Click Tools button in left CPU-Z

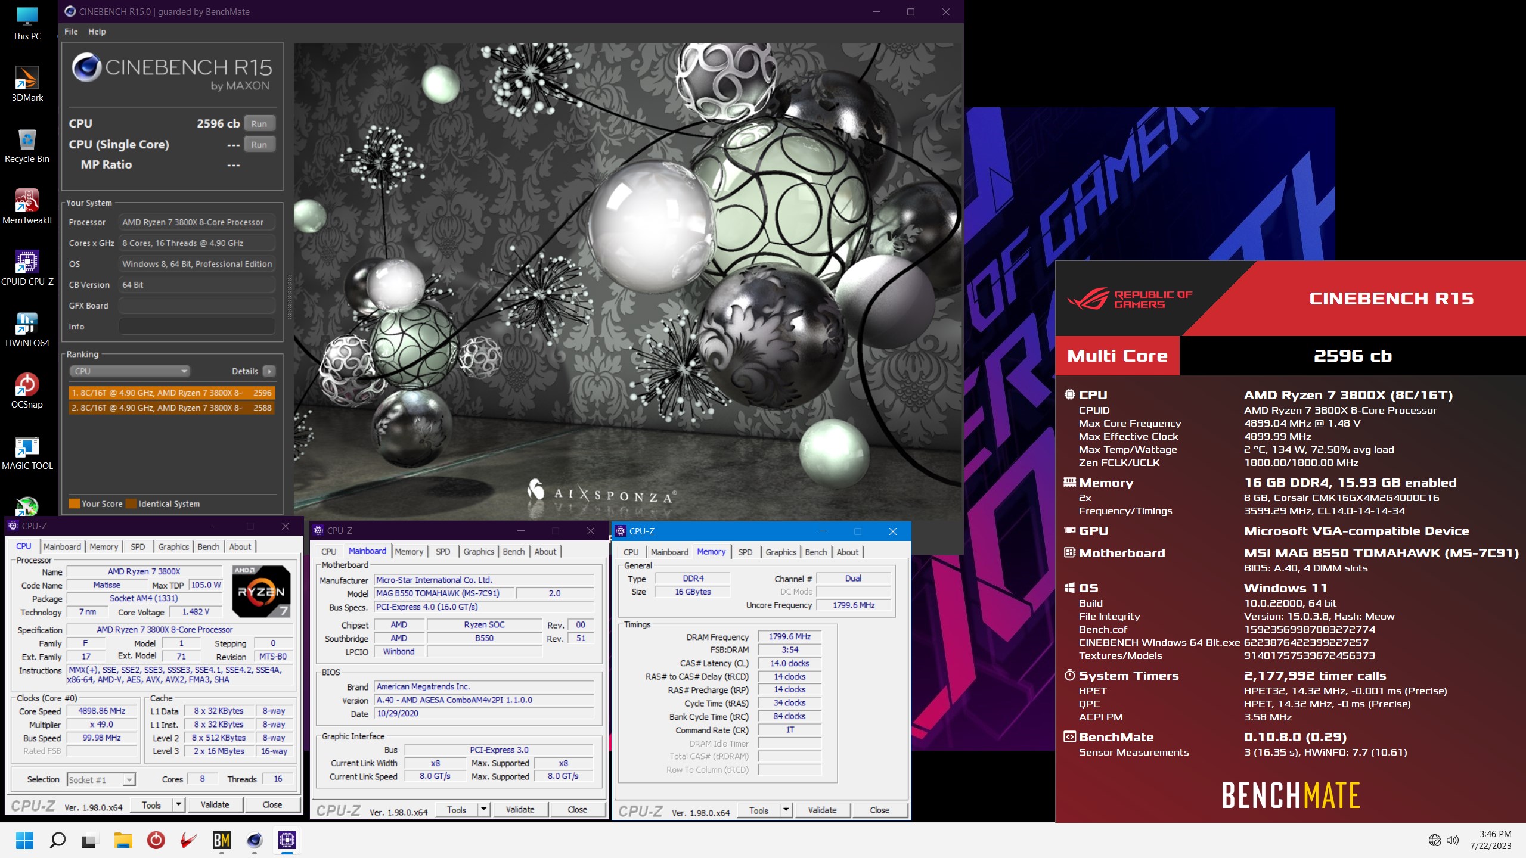tap(151, 805)
